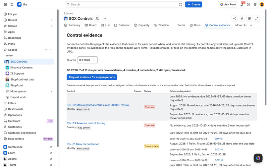Select the Control evidence tab
The image size is (267, 167).
(x=218, y=25)
